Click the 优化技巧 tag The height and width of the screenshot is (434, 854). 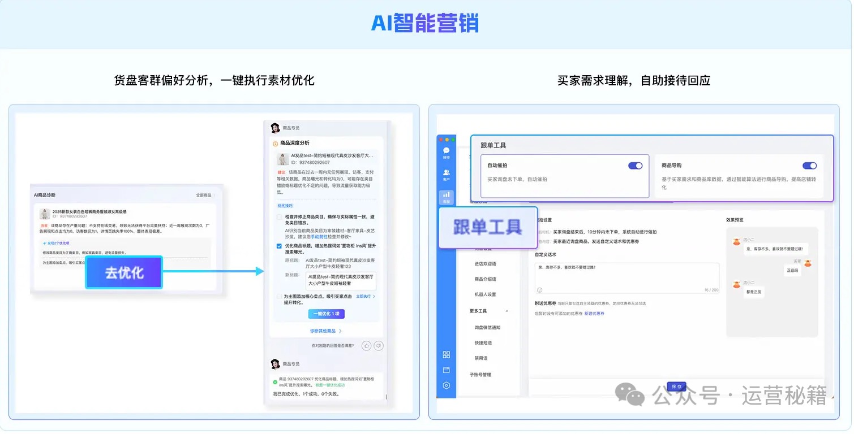pos(285,206)
